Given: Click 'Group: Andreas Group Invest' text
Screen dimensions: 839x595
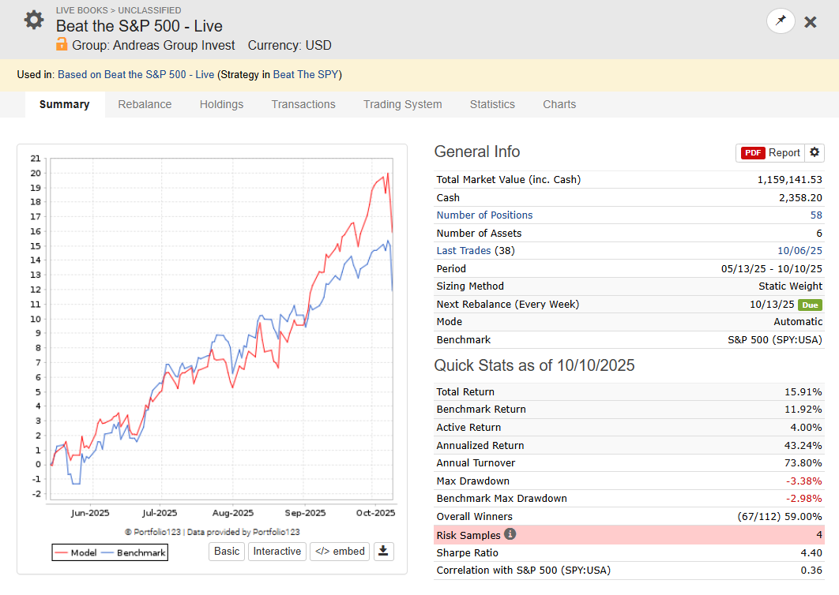Looking at the screenshot, I should point(153,45).
